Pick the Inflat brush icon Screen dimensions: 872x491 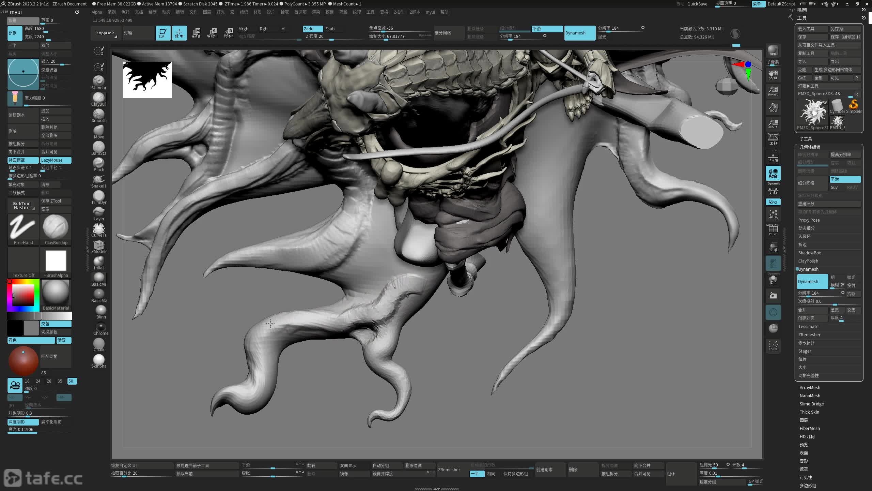coord(99,263)
